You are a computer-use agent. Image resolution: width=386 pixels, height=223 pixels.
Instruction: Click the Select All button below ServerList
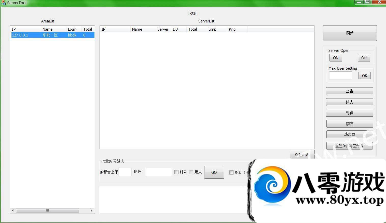pyautogui.click(x=302, y=154)
